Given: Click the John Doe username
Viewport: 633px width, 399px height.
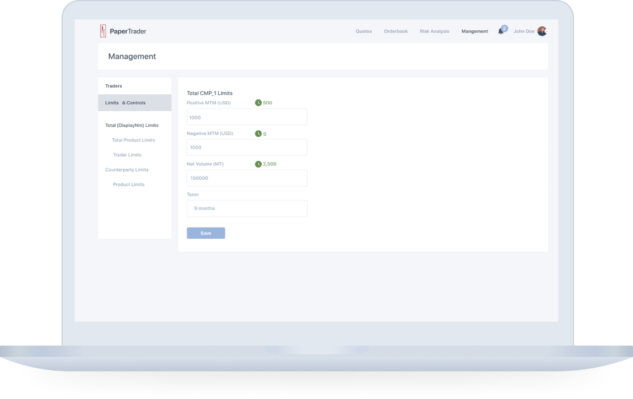Looking at the screenshot, I should (x=524, y=31).
